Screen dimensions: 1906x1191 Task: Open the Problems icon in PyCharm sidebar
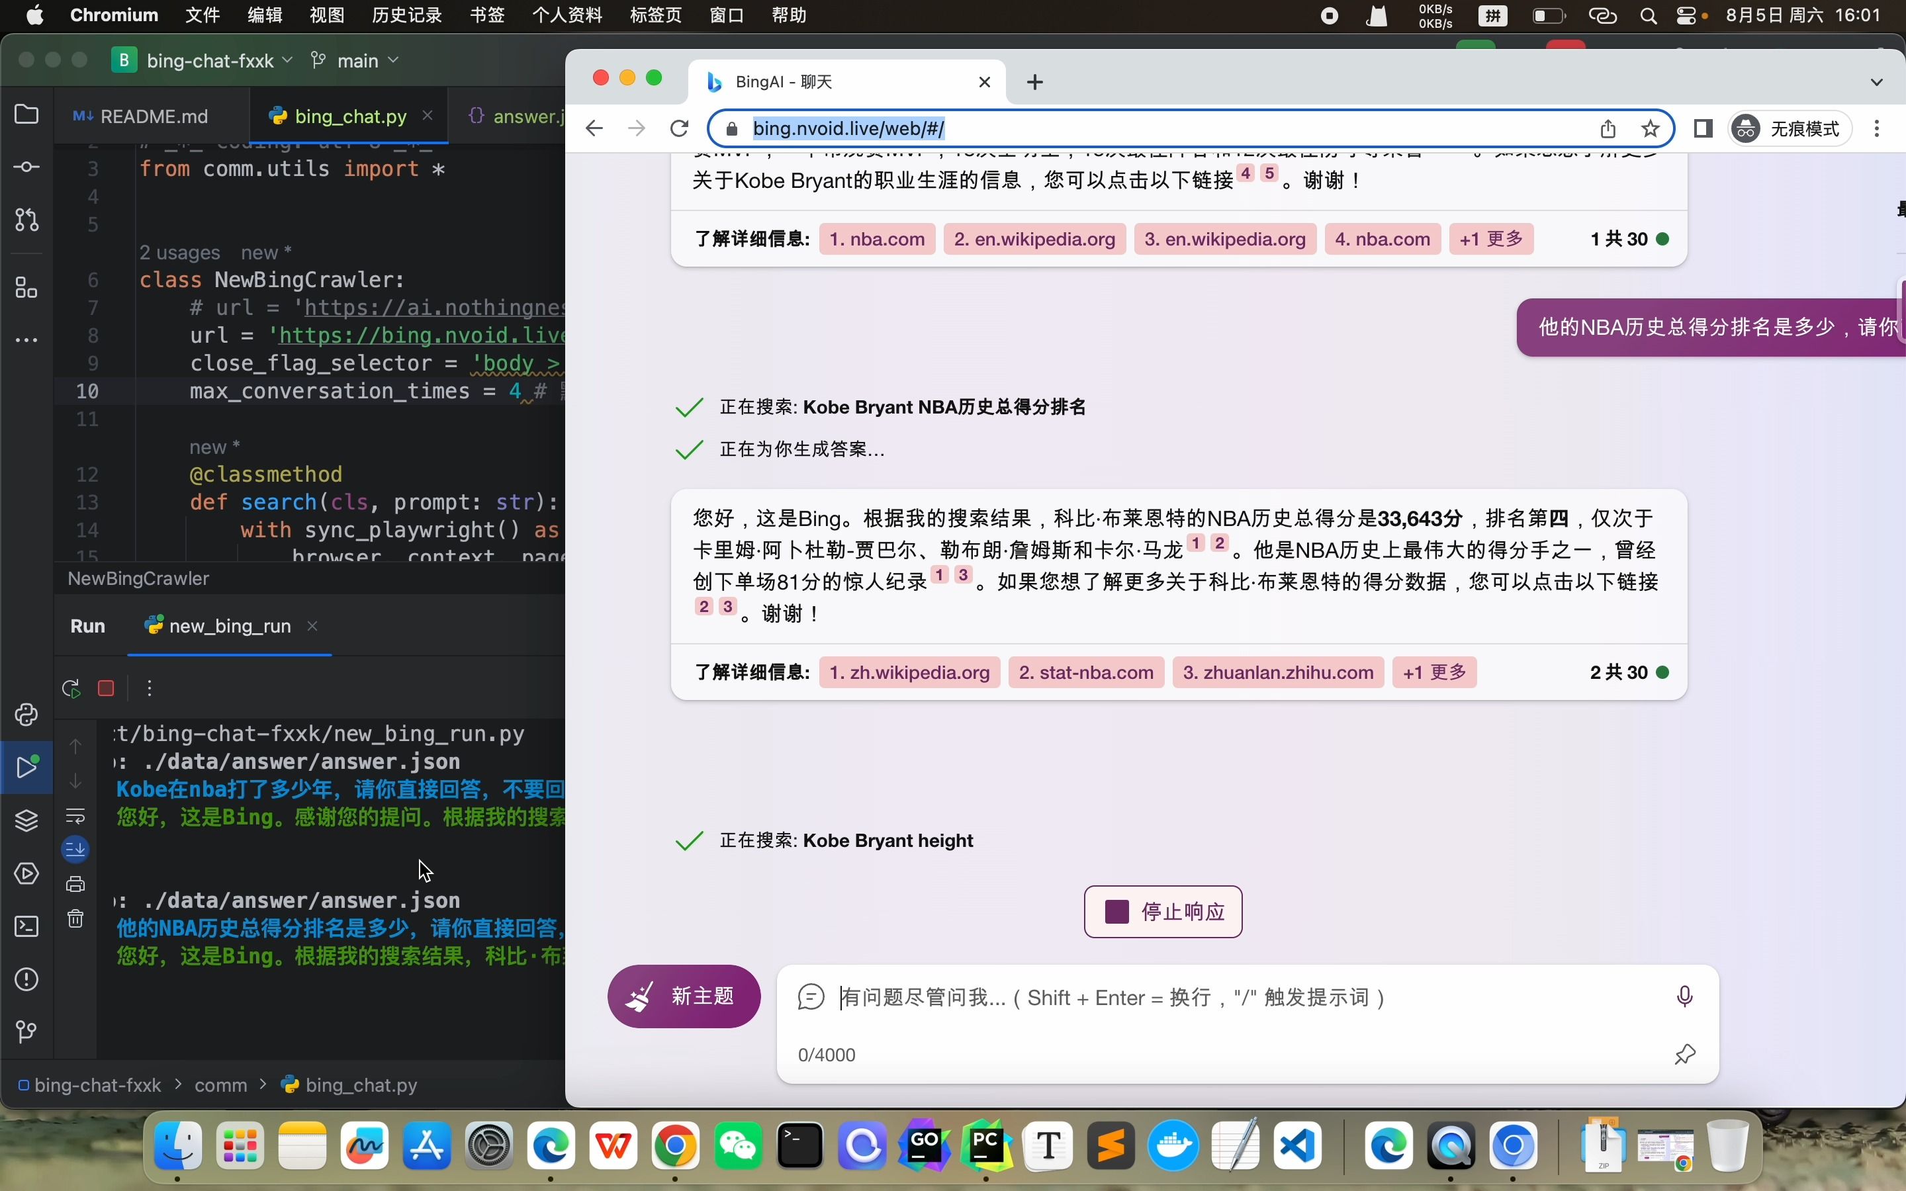click(26, 979)
